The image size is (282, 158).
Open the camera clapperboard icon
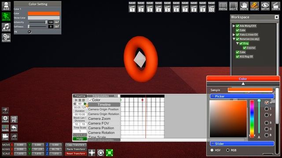pyautogui.click(x=276, y=6)
